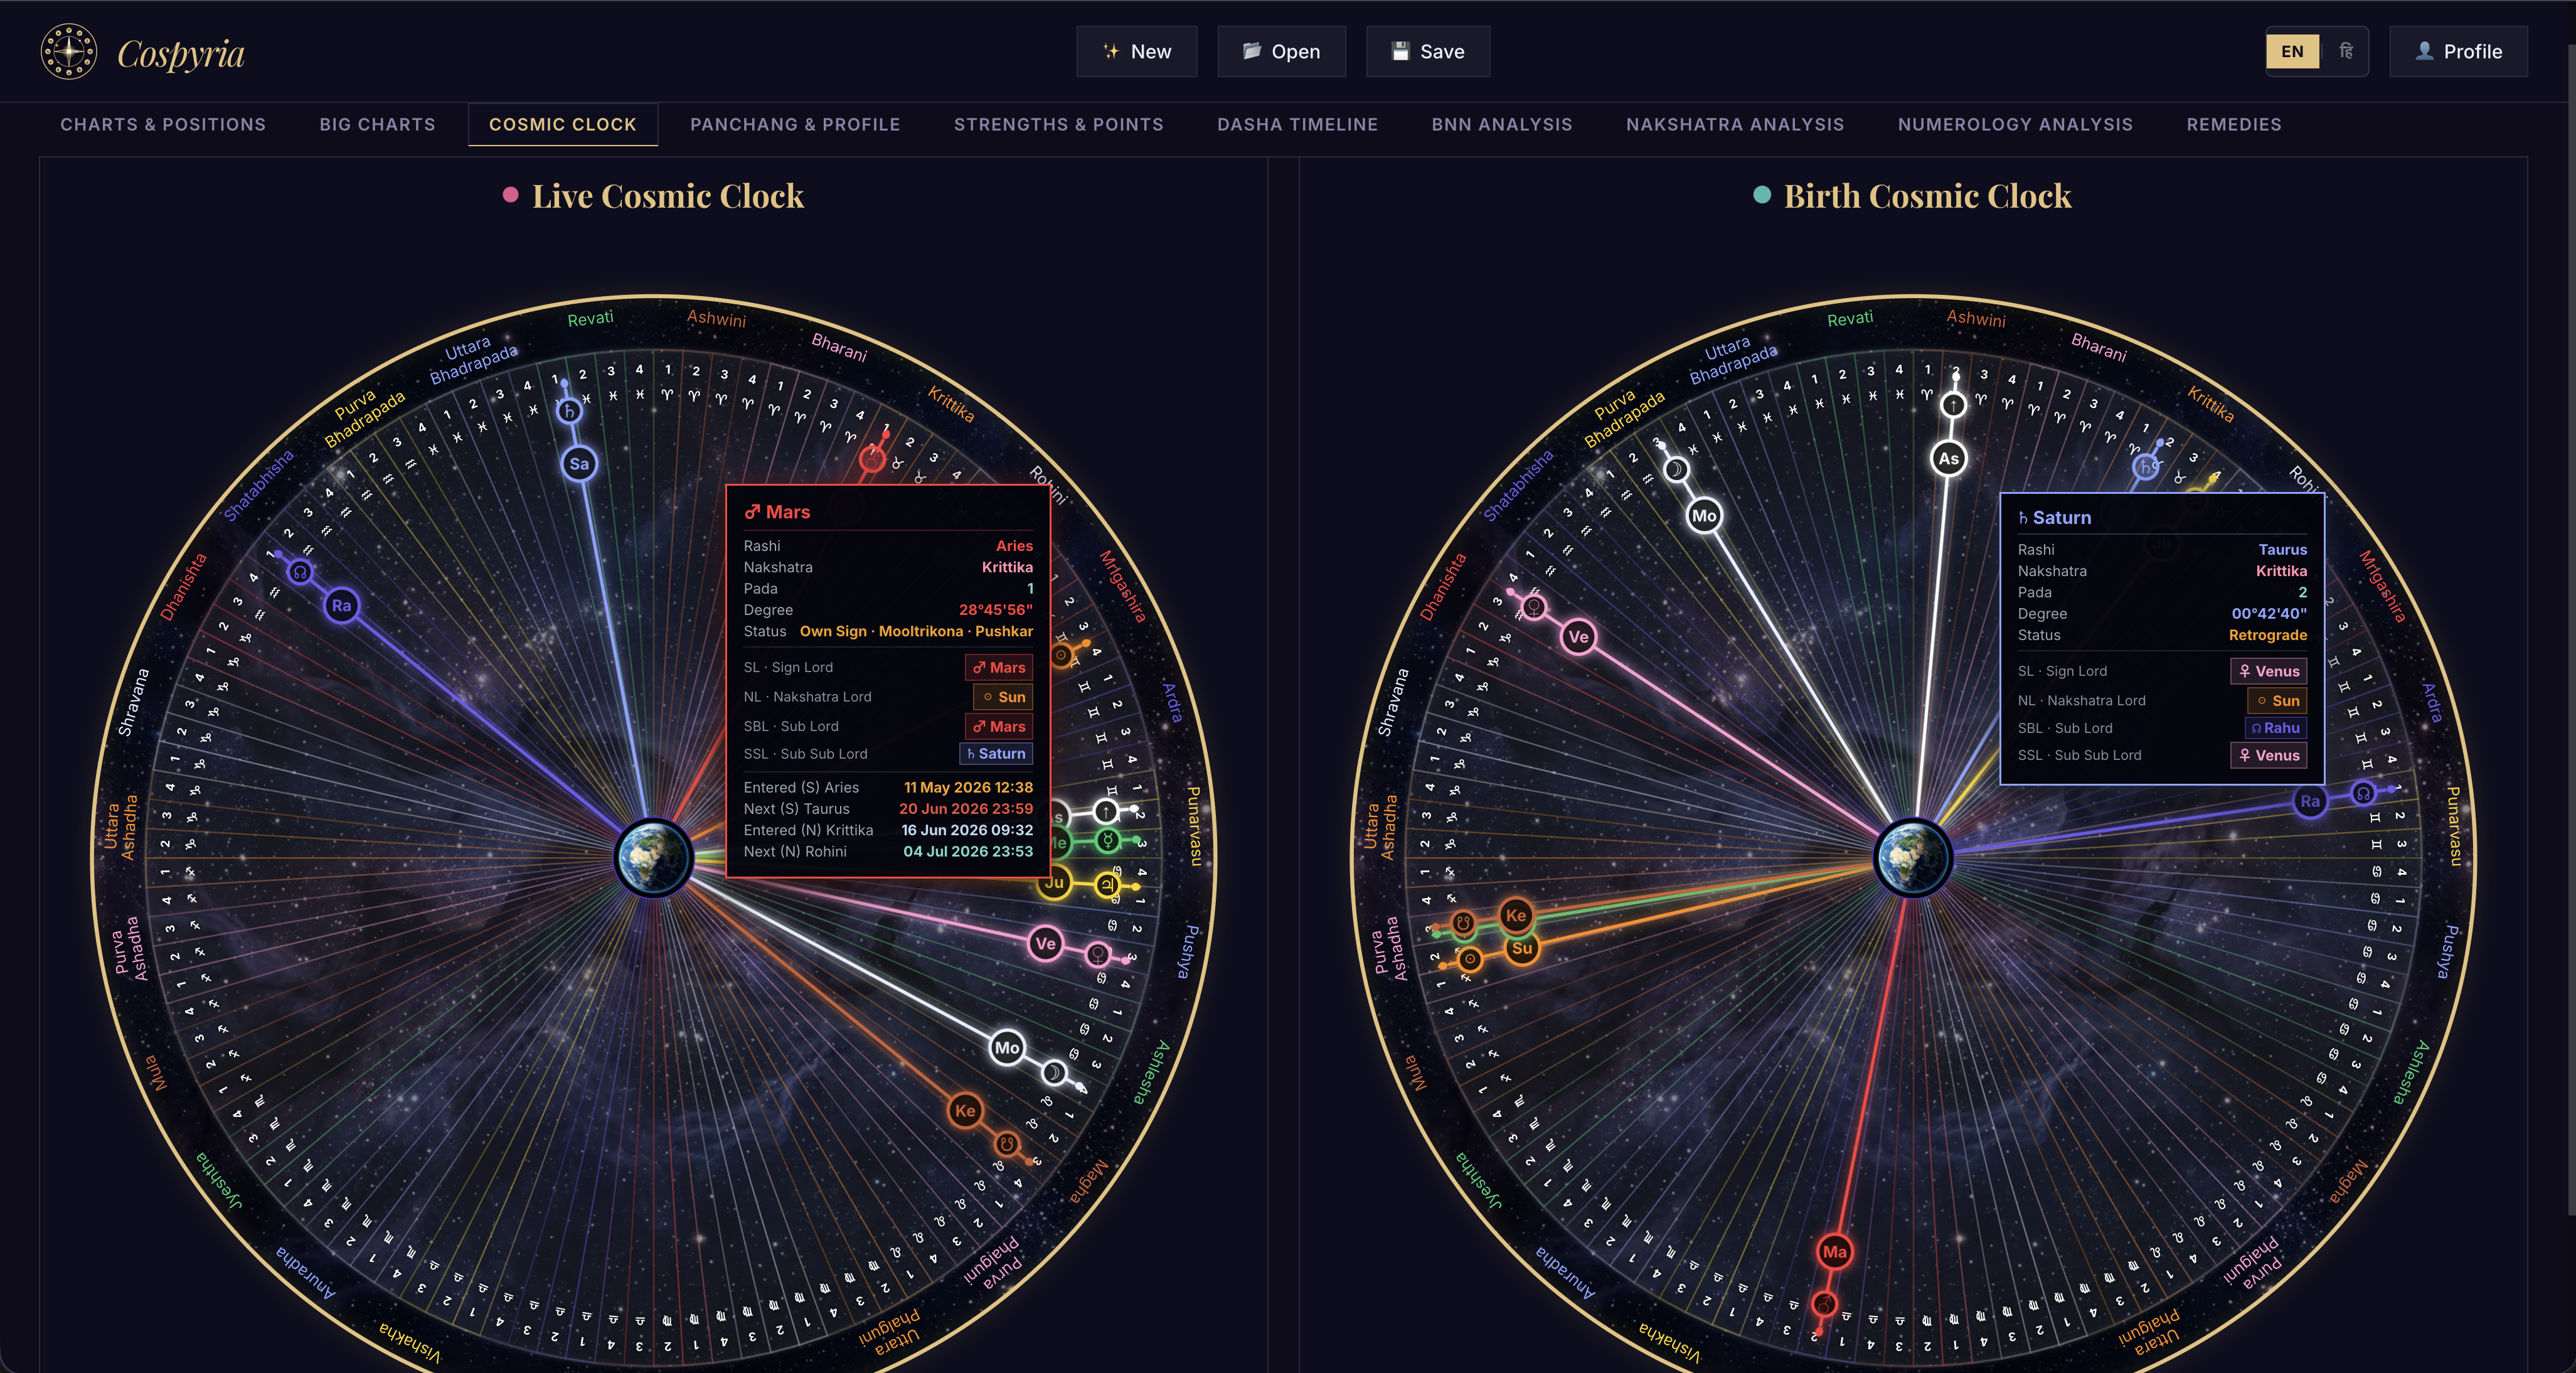This screenshot has height=1373, width=2576.
Task: Open the Big Charts tab
Action: pyautogui.click(x=377, y=124)
